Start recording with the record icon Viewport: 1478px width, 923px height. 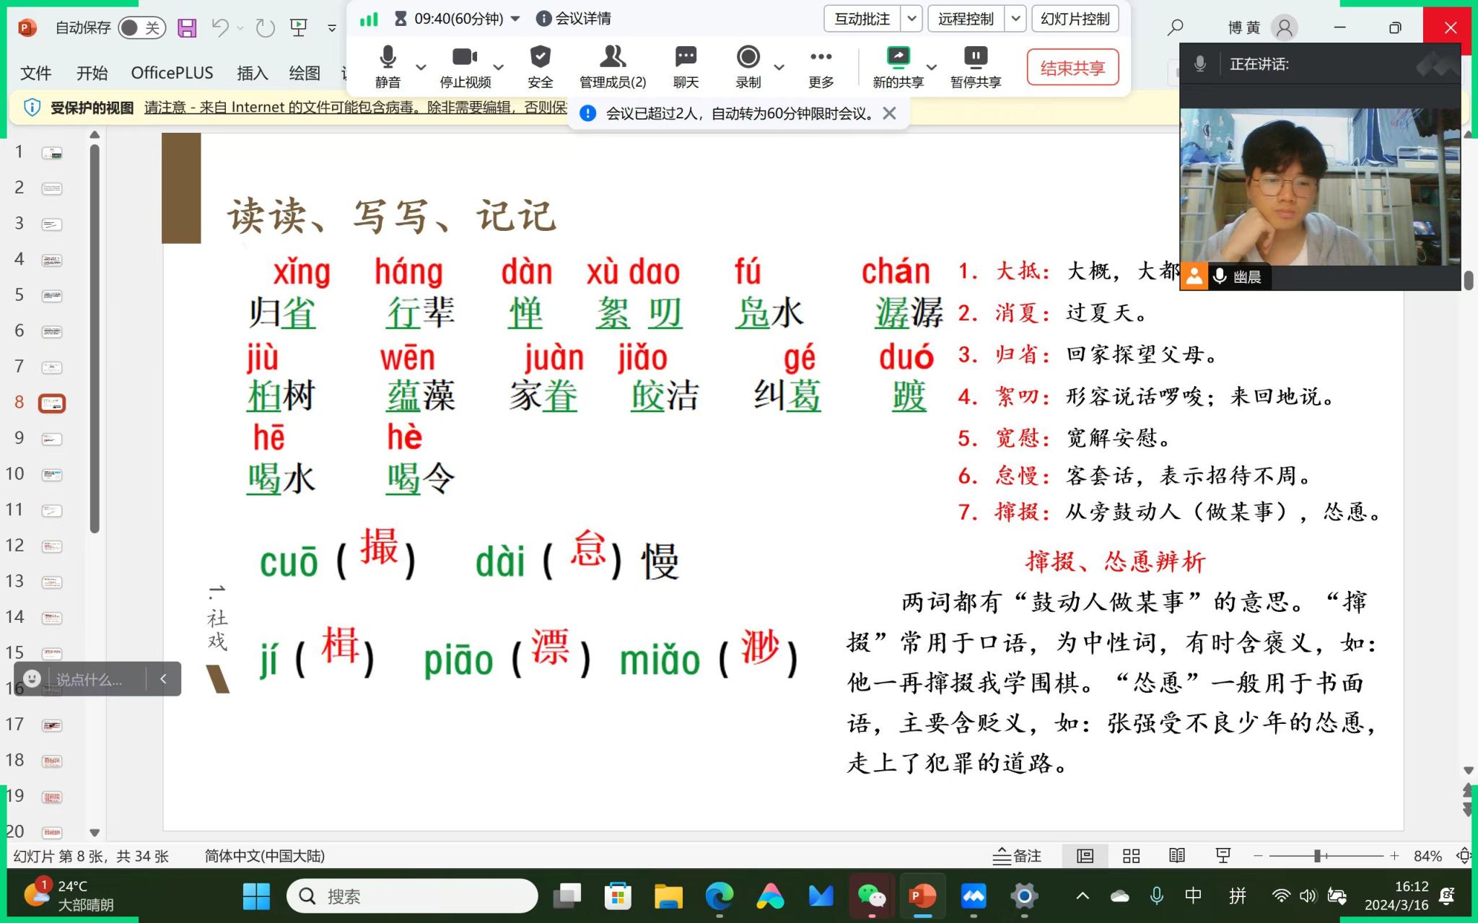tap(748, 58)
